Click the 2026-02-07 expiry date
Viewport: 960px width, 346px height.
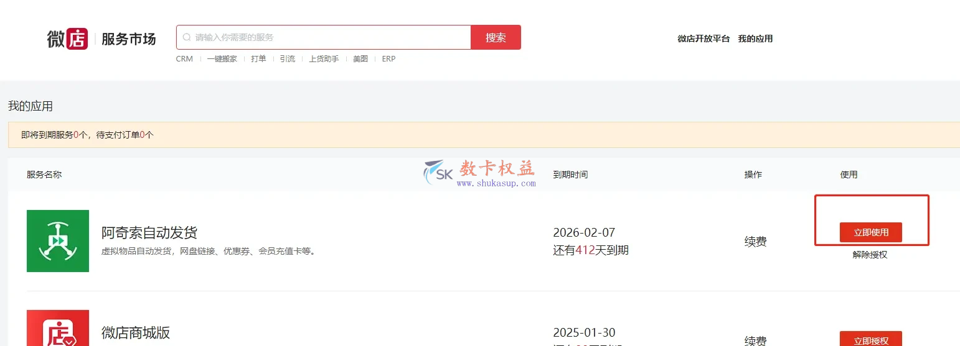coord(584,233)
